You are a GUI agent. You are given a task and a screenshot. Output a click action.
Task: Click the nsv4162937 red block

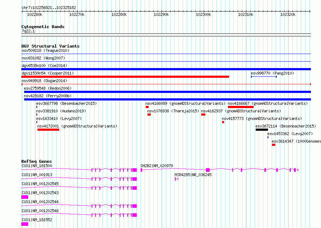pyautogui.click(x=203, y=115)
